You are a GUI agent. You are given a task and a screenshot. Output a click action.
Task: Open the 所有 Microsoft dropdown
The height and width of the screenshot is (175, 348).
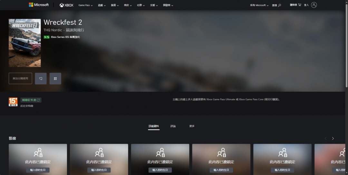[259, 5]
